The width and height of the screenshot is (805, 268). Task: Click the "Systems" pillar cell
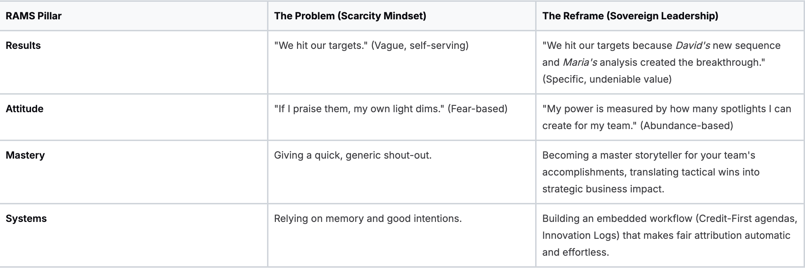point(26,218)
